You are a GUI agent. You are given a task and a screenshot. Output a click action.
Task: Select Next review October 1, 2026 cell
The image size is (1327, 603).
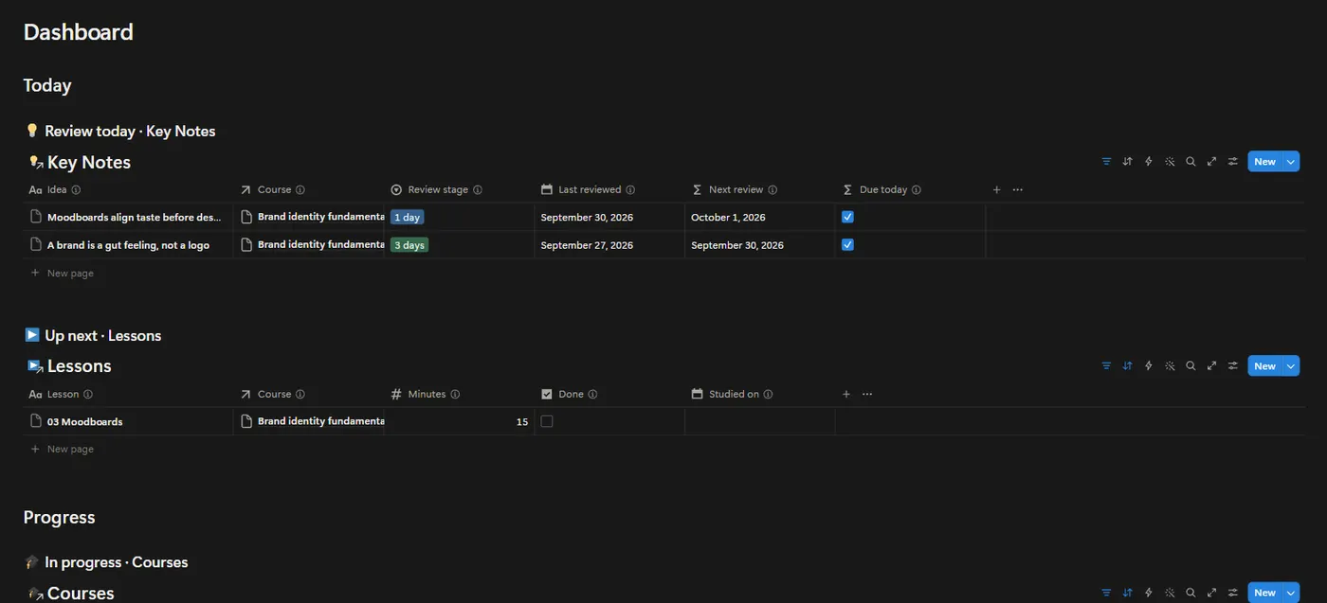(x=760, y=218)
